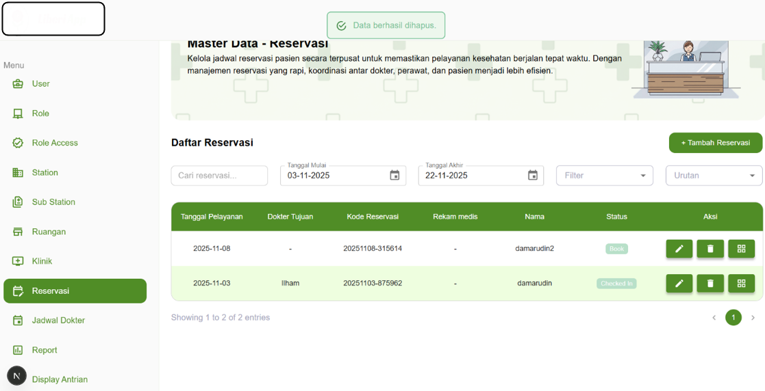The image size is (765, 391).
Task: Open the Ruangan menu item
Action: click(x=75, y=232)
